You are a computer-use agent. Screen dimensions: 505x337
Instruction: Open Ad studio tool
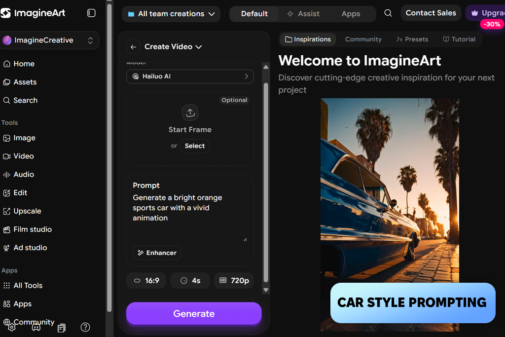point(25,248)
